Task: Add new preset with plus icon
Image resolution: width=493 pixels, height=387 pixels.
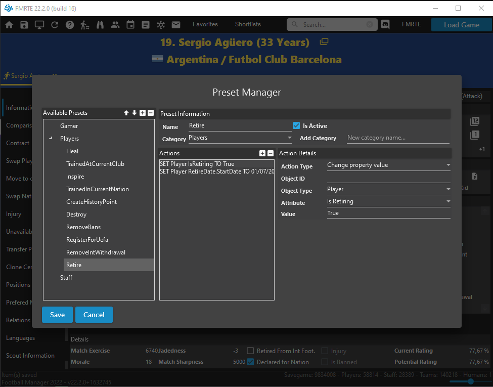Action: click(x=143, y=113)
